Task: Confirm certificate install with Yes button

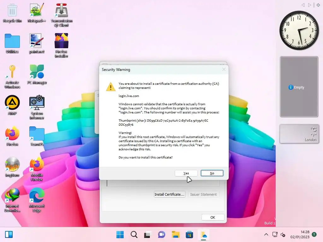Action: (x=186, y=173)
